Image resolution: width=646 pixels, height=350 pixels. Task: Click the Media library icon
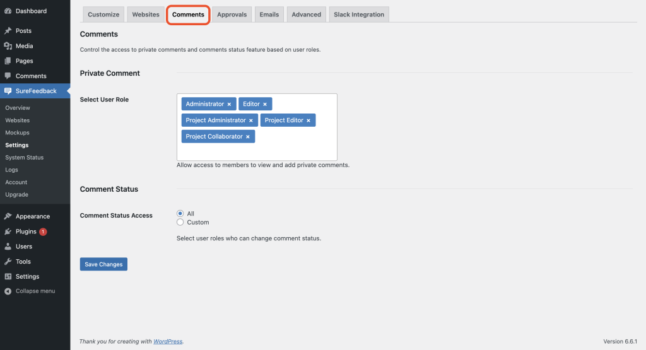pos(8,46)
